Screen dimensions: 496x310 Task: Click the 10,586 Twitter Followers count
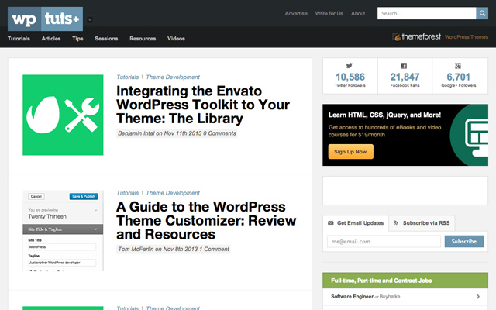coord(350,79)
